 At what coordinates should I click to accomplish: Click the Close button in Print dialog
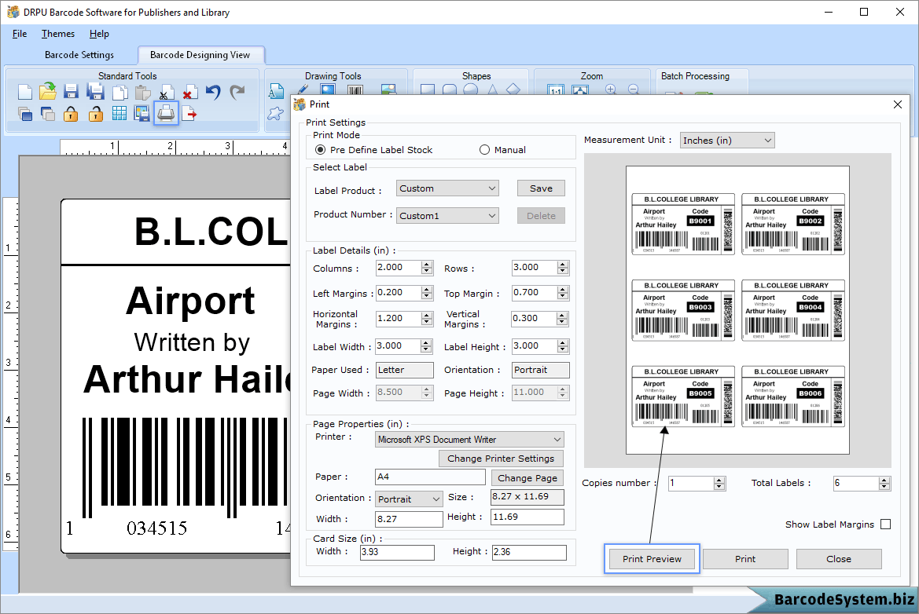pyautogui.click(x=839, y=559)
